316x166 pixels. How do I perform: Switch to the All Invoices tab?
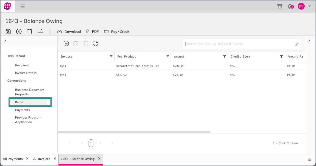pyautogui.click(x=42, y=159)
